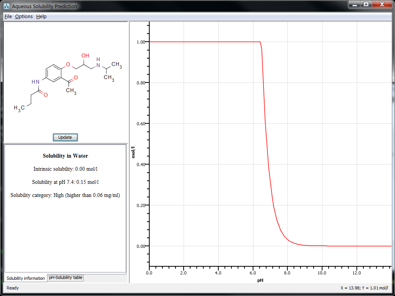
Task: Click the Ready status bar text
Action: pos(12,288)
